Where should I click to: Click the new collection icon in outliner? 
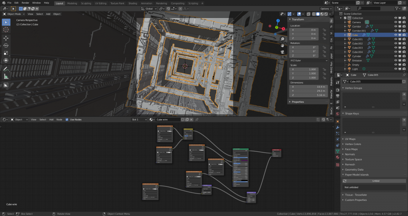pos(404,9)
